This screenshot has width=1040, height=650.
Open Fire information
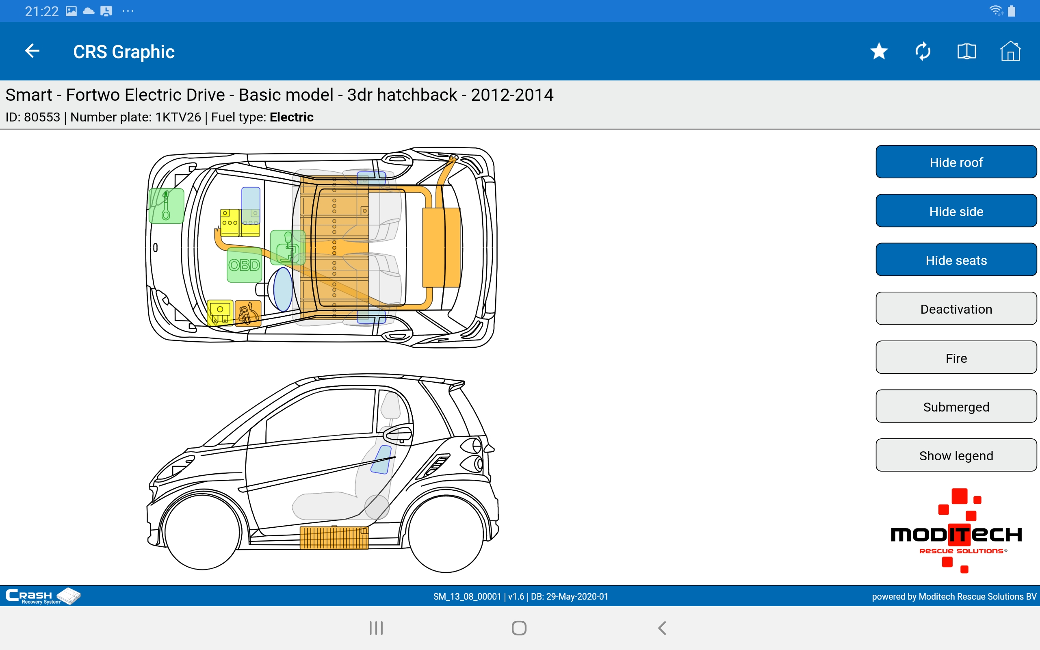tap(956, 357)
